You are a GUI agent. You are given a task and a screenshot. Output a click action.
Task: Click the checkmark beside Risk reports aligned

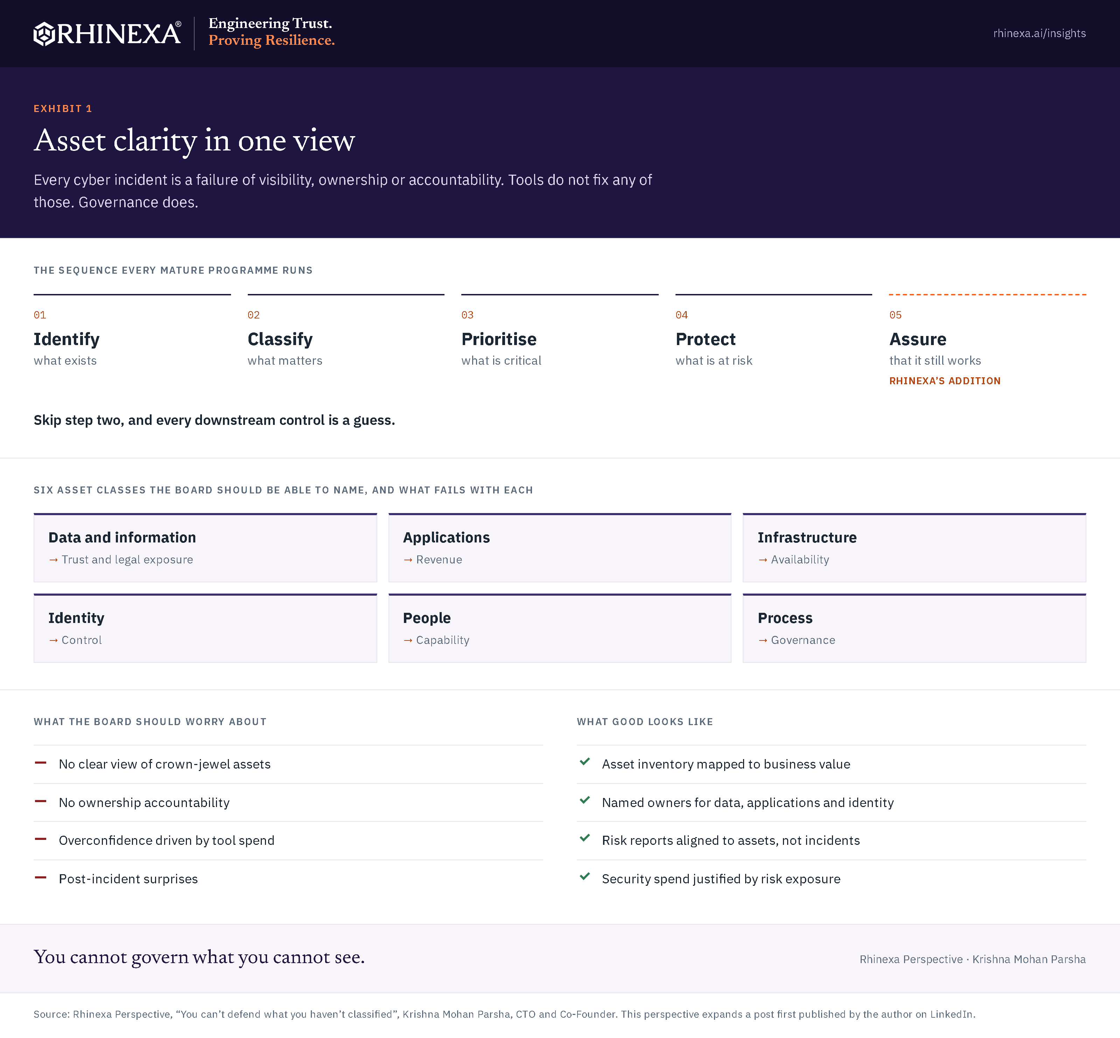point(585,838)
